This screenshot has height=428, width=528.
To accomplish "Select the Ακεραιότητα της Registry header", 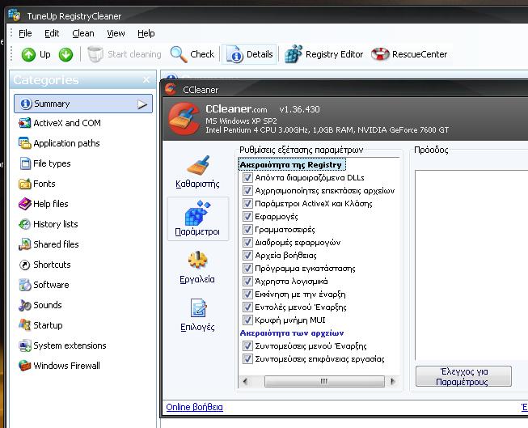I will pyautogui.click(x=291, y=165).
